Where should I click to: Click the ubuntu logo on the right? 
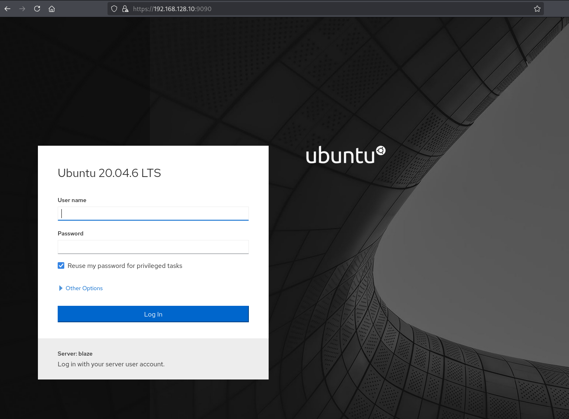pyautogui.click(x=346, y=155)
